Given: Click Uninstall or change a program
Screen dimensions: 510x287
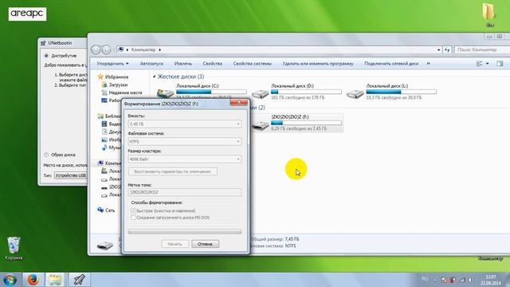Looking at the screenshot, I should tap(318, 64).
